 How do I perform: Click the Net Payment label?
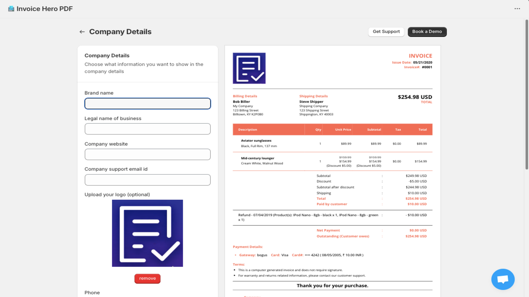coord(328,230)
